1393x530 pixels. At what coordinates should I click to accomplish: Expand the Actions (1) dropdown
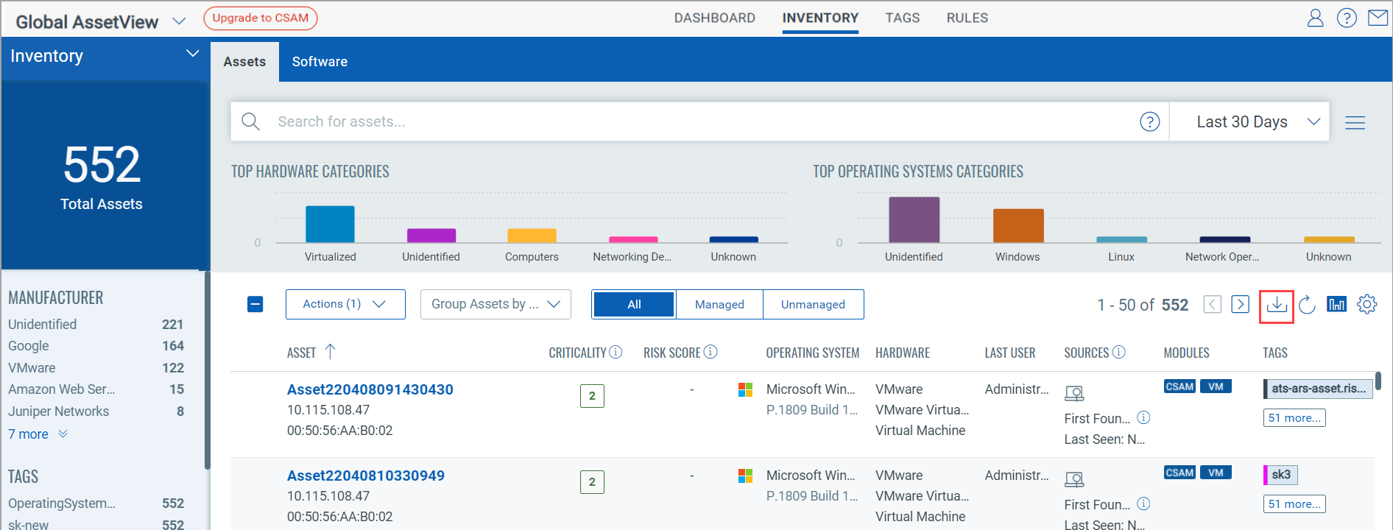click(x=345, y=304)
